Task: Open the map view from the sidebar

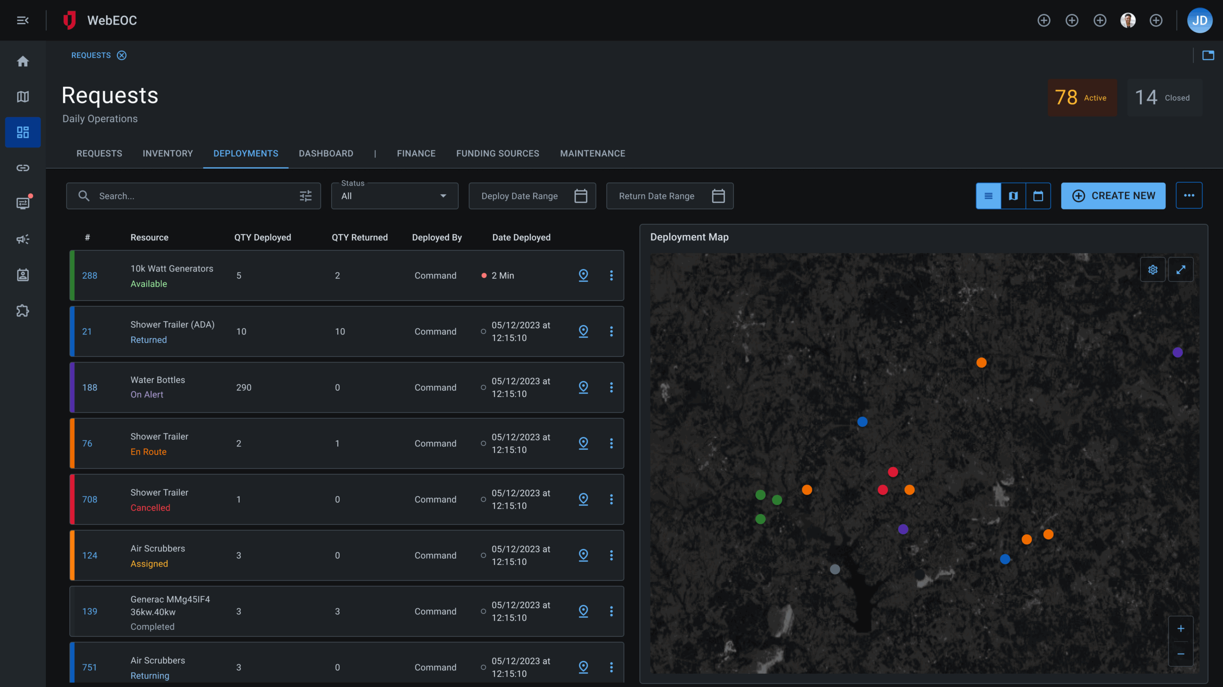Action: click(22, 96)
